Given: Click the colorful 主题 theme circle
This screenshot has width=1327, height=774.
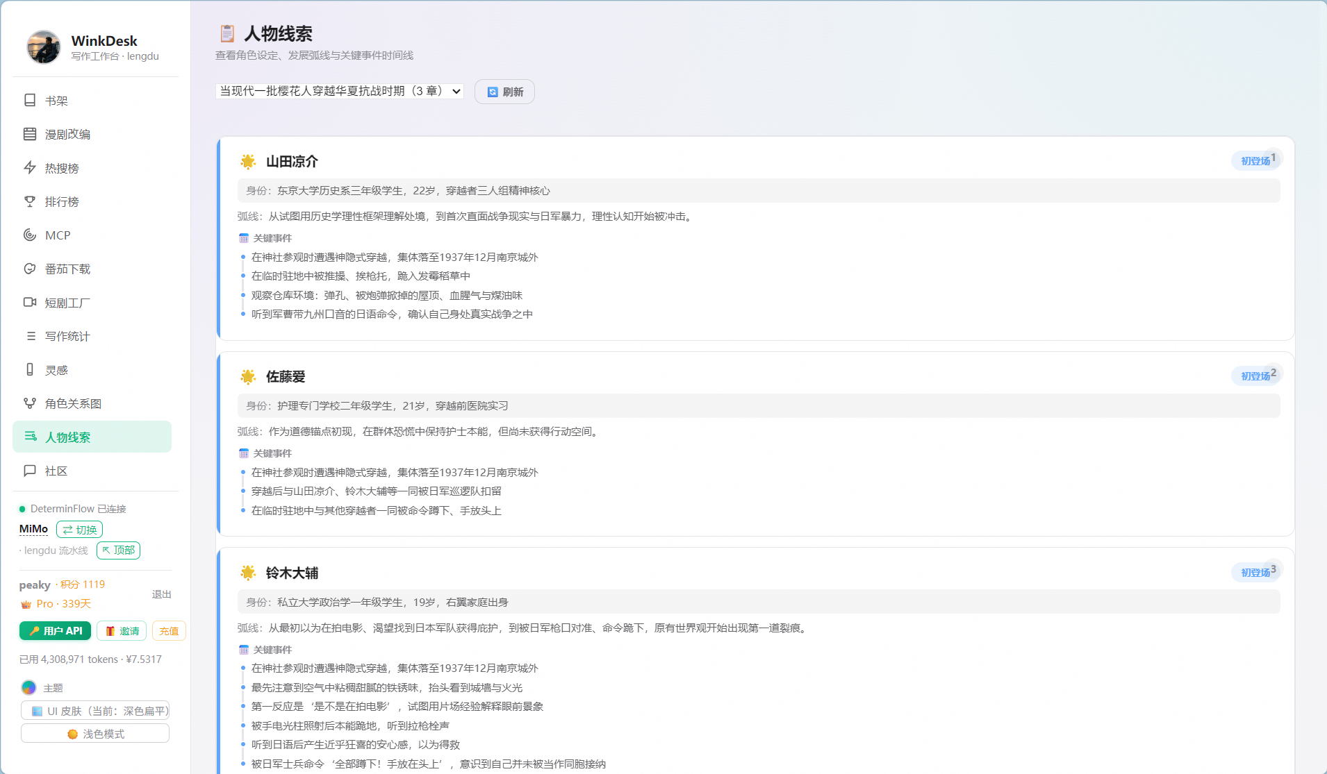Looking at the screenshot, I should point(28,687).
